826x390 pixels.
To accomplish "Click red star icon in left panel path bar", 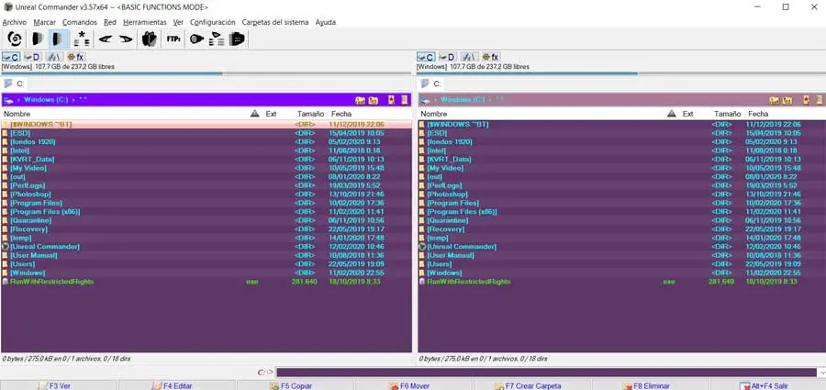I will [x=391, y=100].
